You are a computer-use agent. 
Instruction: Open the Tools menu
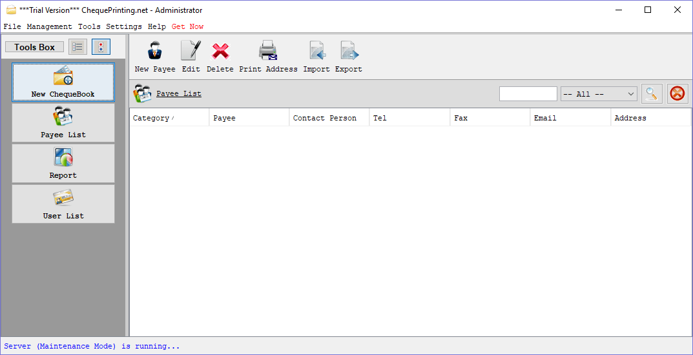89,26
